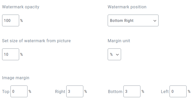
Task: Click the percent sign after the opacity field
Action: click(x=21, y=21)
